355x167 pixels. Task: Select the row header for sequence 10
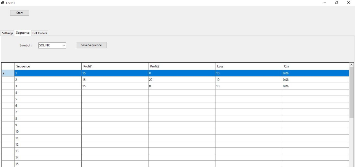pyautogui.click(x=8, y=132)
